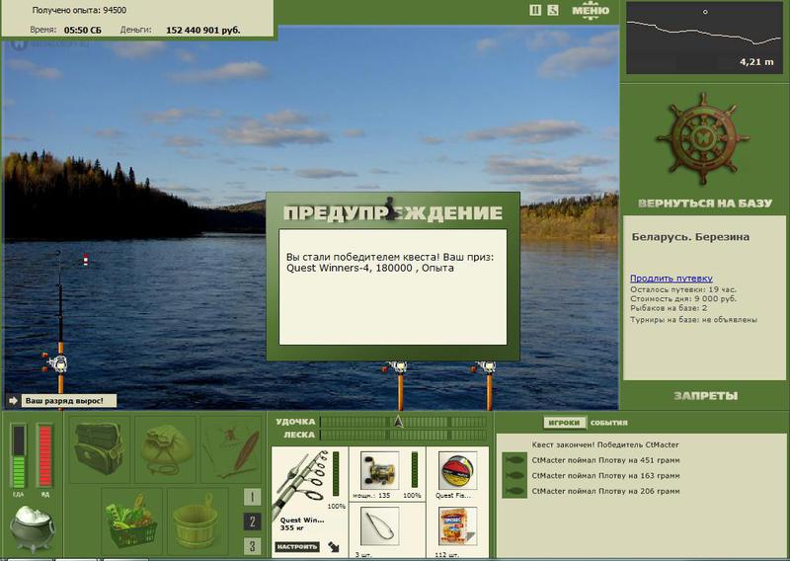Open the food basket icon
The height and width of the screenshot is (561, 790).
131,521
